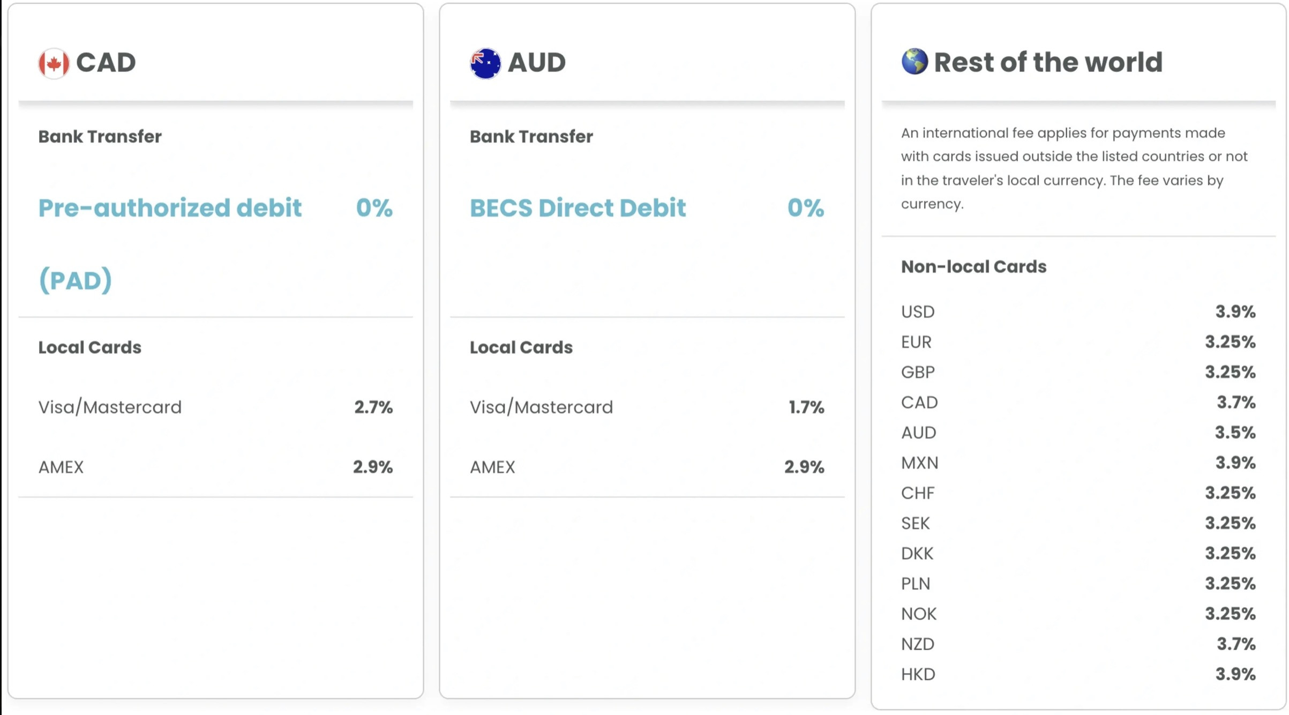Select the CAD Visa/Mastercard 2.7% row

click(215, 407)
